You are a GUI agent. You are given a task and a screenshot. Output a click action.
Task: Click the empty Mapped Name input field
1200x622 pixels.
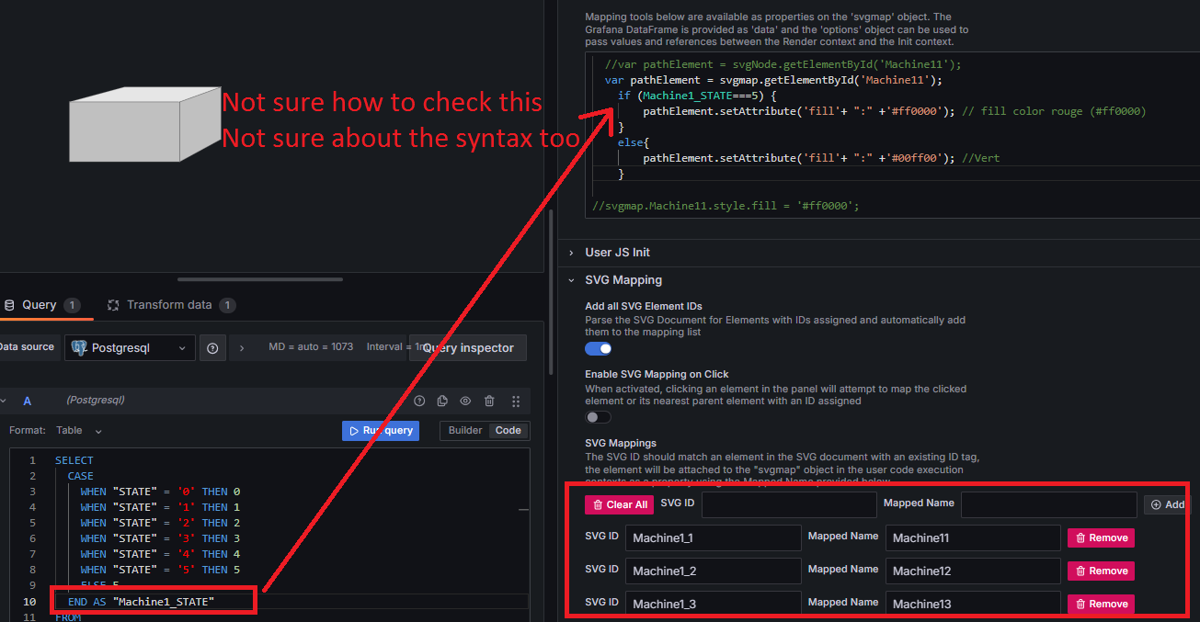[1049, 504]
